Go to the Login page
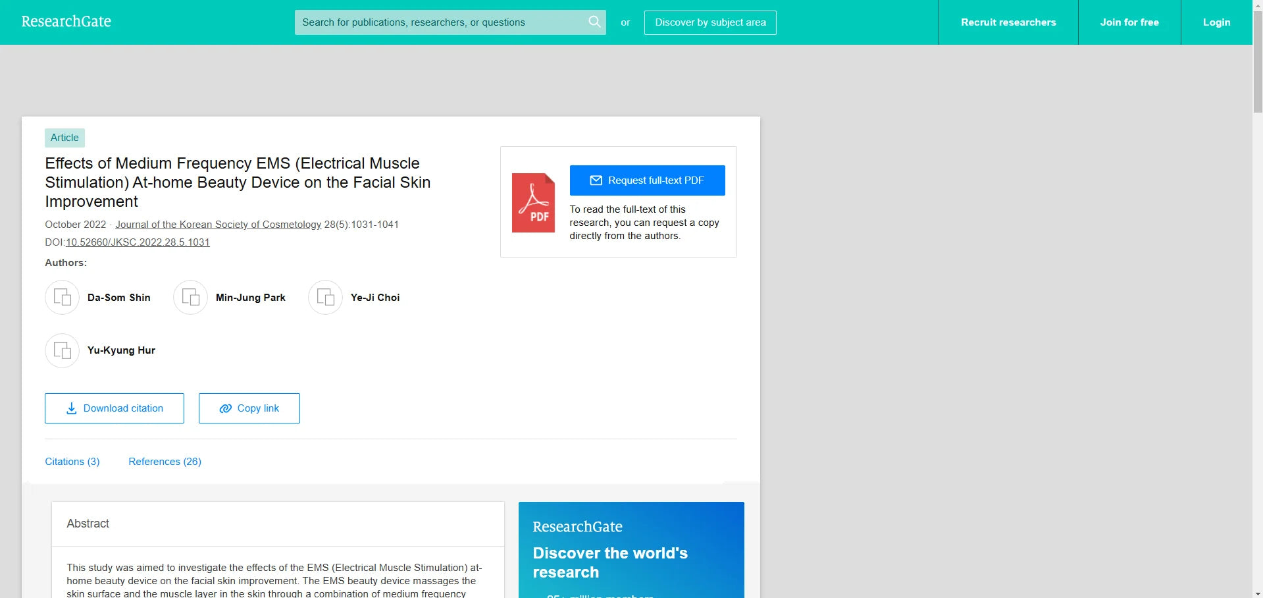This screenshot has width=1263, height=598. point(1216,22)
